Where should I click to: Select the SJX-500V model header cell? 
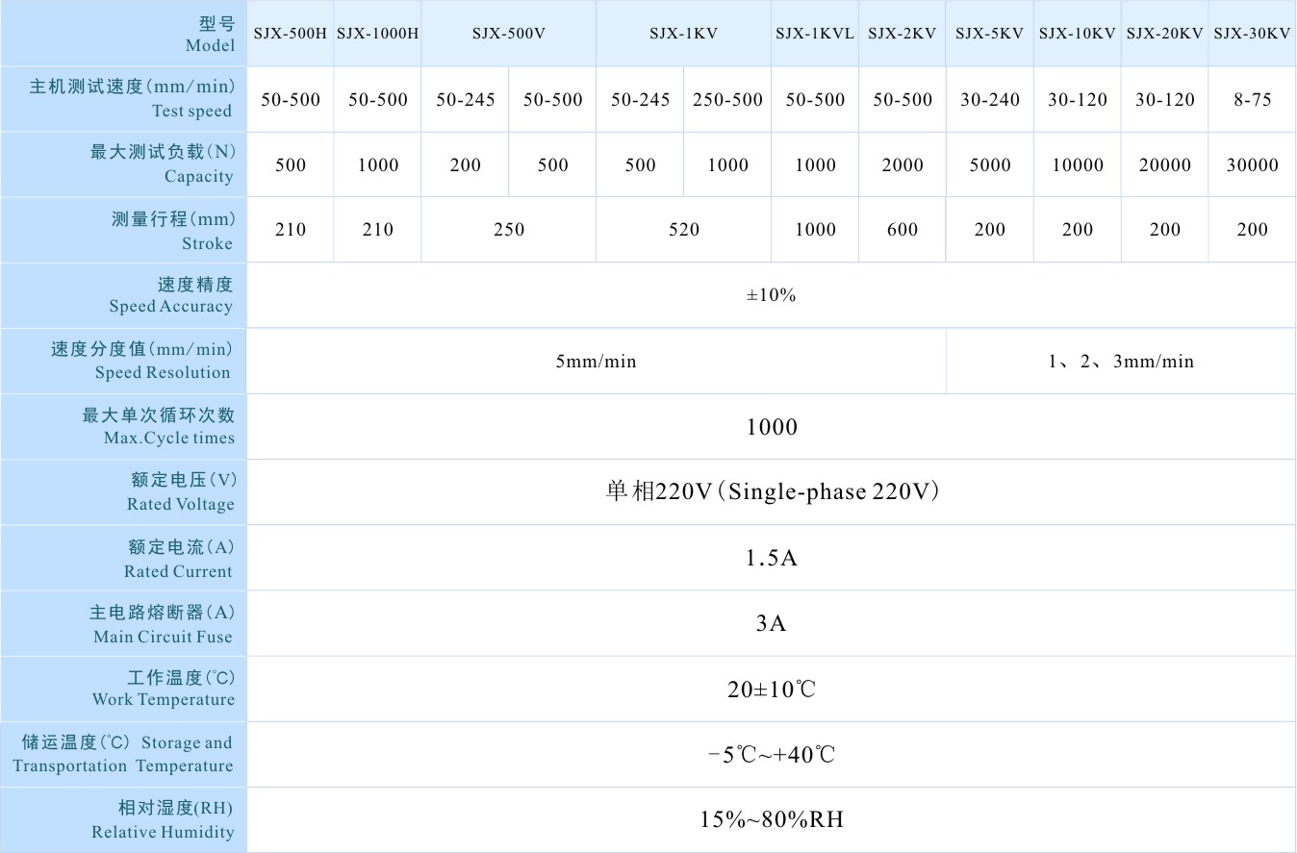pos(508,34)
